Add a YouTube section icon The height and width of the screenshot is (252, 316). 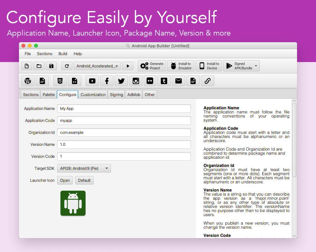[x=92, y=81]
